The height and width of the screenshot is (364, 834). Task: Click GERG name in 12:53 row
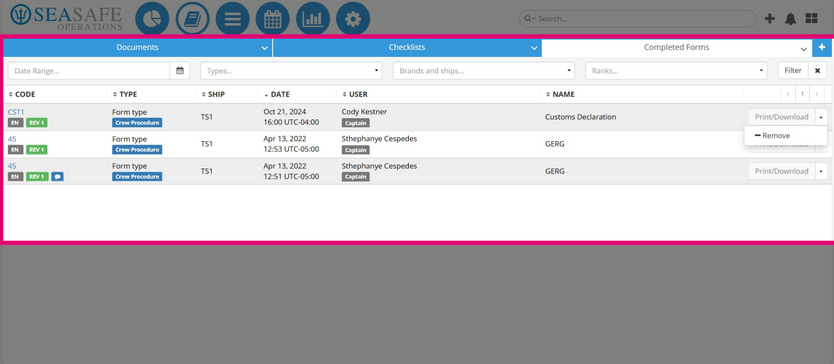pyautogui.click(x=555, y=144)
